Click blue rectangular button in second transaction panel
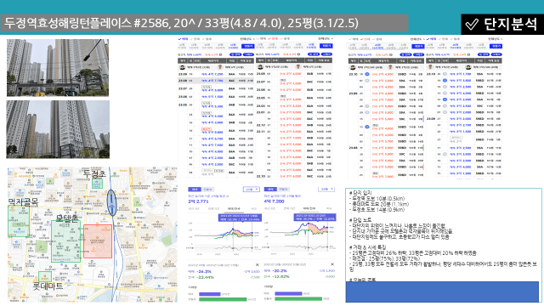The image size is (544, 306). click(326, 46)
